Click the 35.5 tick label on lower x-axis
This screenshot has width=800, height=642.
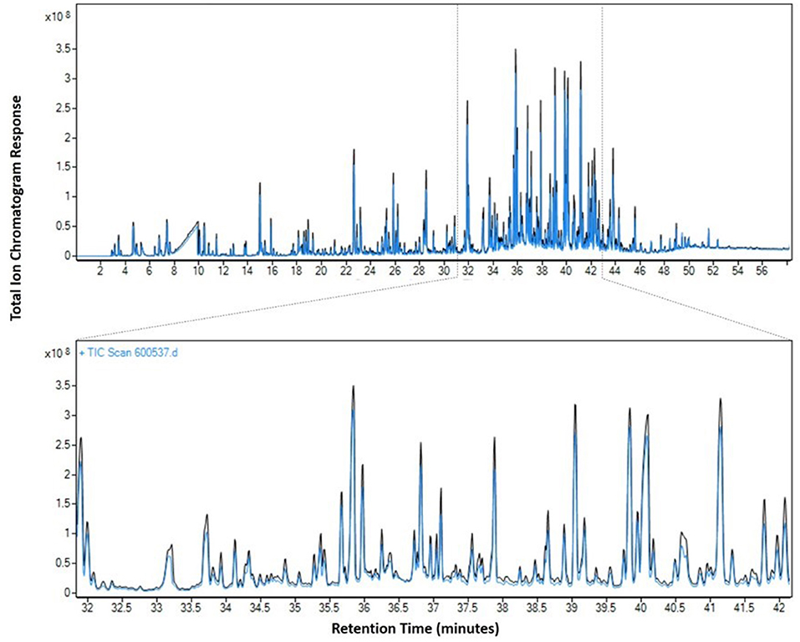click(x=329, y=608)
